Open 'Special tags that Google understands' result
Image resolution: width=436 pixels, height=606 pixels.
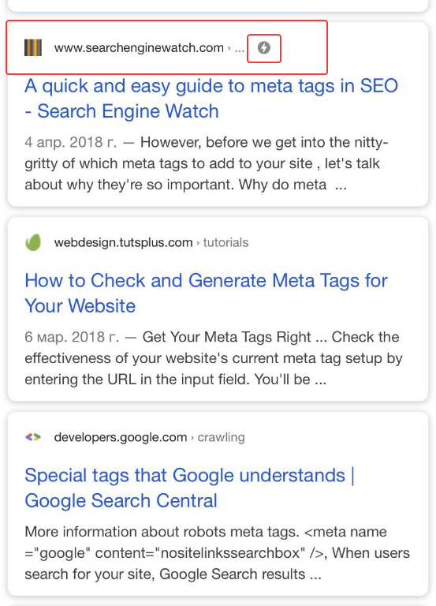click(189, 488)
